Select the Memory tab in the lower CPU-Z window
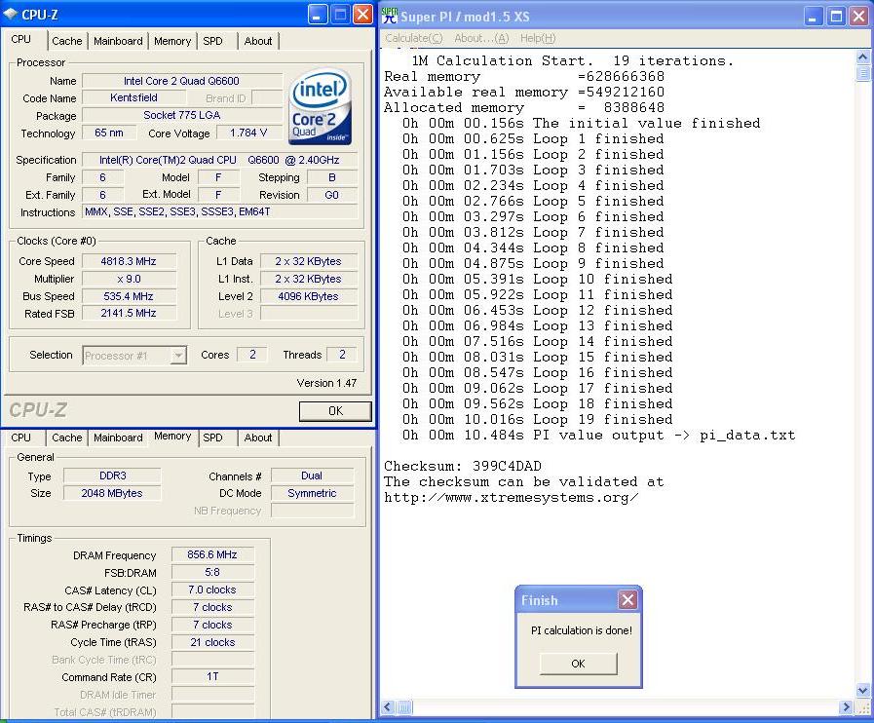The width and height of the screenshot is (874, 723). pos(172,436)
